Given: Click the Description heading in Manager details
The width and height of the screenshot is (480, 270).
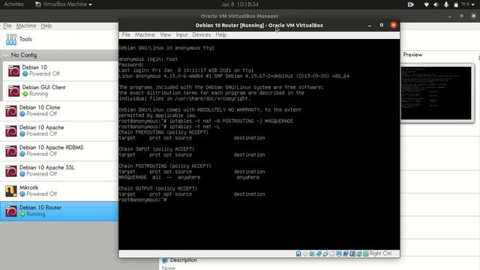Looking at the screenshot, I should coord(183,260).
